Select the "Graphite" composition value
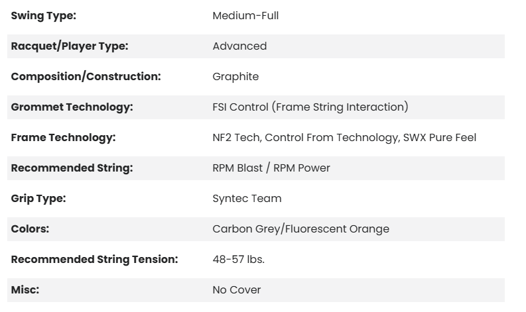Screen dimensions: 526x312 click(x=235, y=77)
